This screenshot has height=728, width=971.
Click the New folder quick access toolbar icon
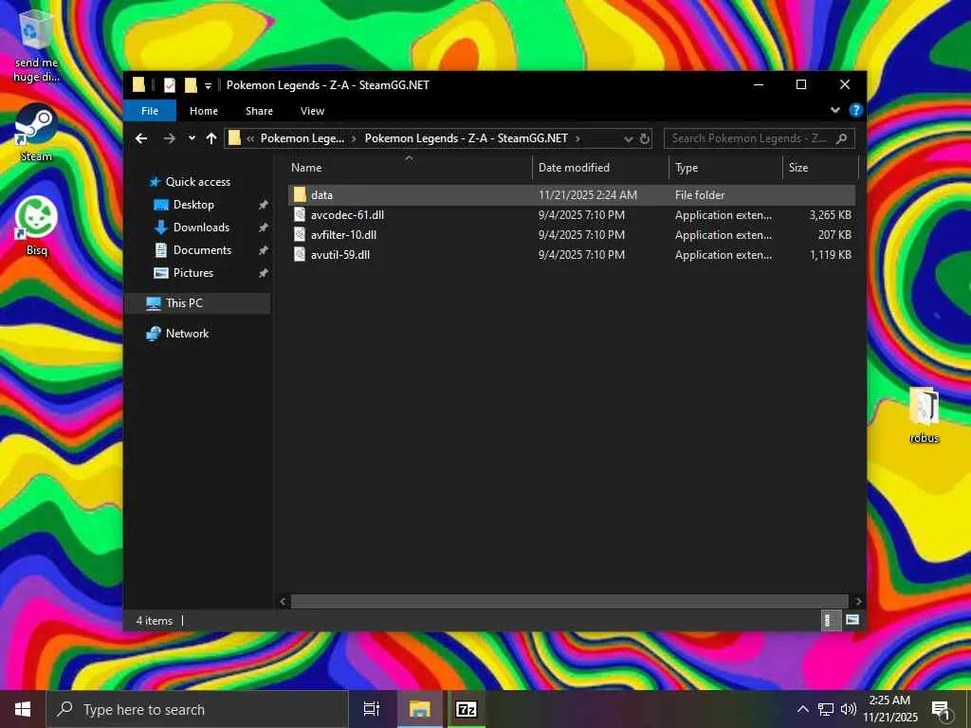(191, 85)
